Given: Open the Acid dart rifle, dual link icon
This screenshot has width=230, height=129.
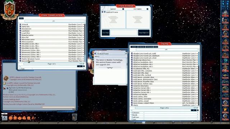Looking at the screenshot, I should [x=132, y=73].
